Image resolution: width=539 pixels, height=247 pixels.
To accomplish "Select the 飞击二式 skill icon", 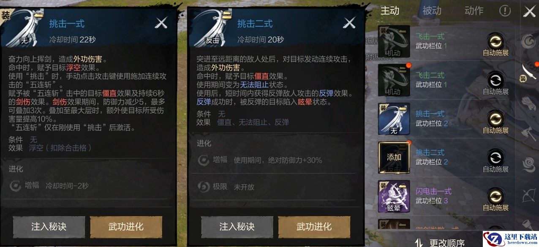I will 394,80.
